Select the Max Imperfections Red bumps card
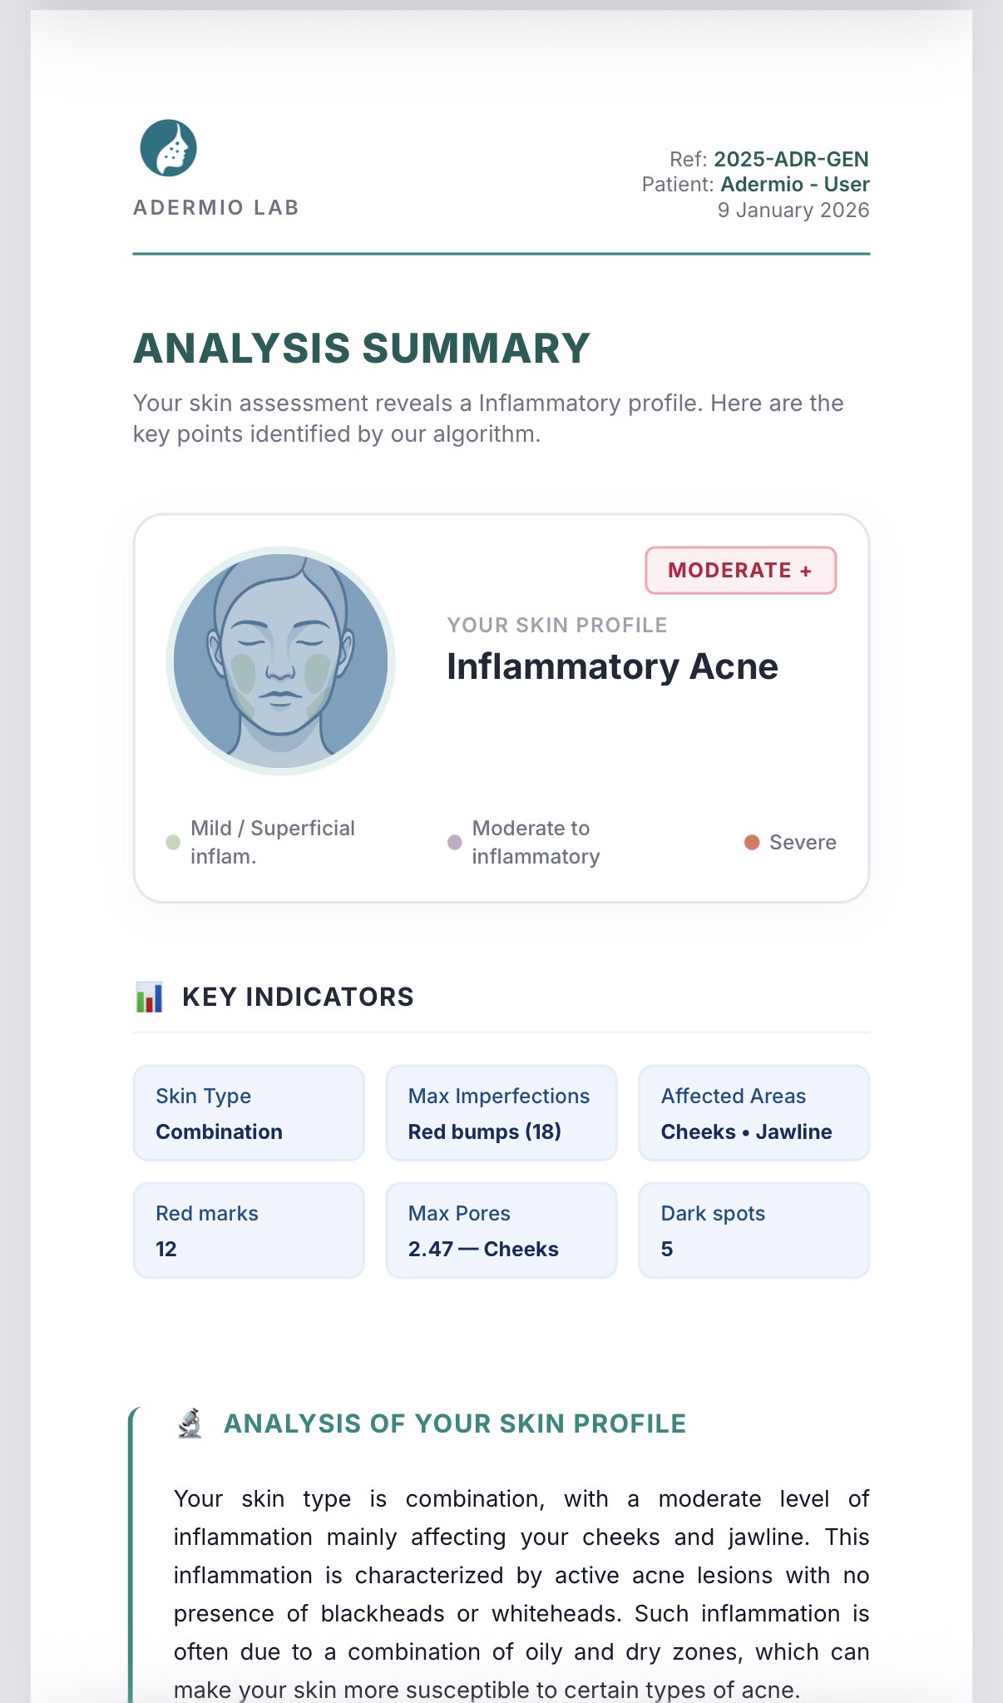 tap(501, 1113)
